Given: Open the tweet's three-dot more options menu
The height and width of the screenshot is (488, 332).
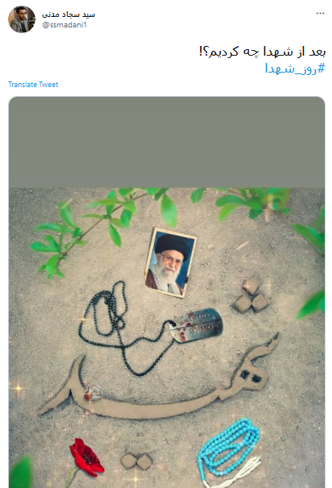Looking at the screenshot, I should pos(320,14).
